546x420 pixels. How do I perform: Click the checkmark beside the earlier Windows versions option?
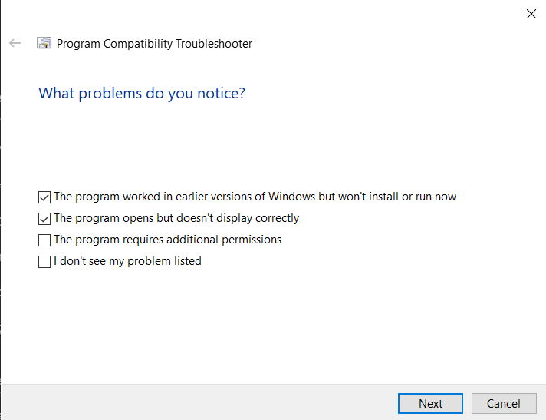pos(44,197)
